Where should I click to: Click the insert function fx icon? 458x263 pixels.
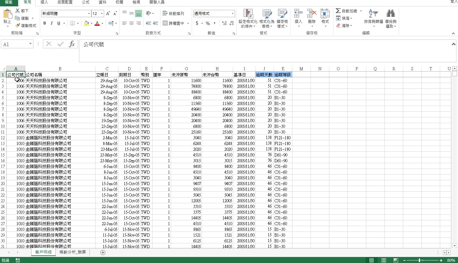[x=72, y=44]
